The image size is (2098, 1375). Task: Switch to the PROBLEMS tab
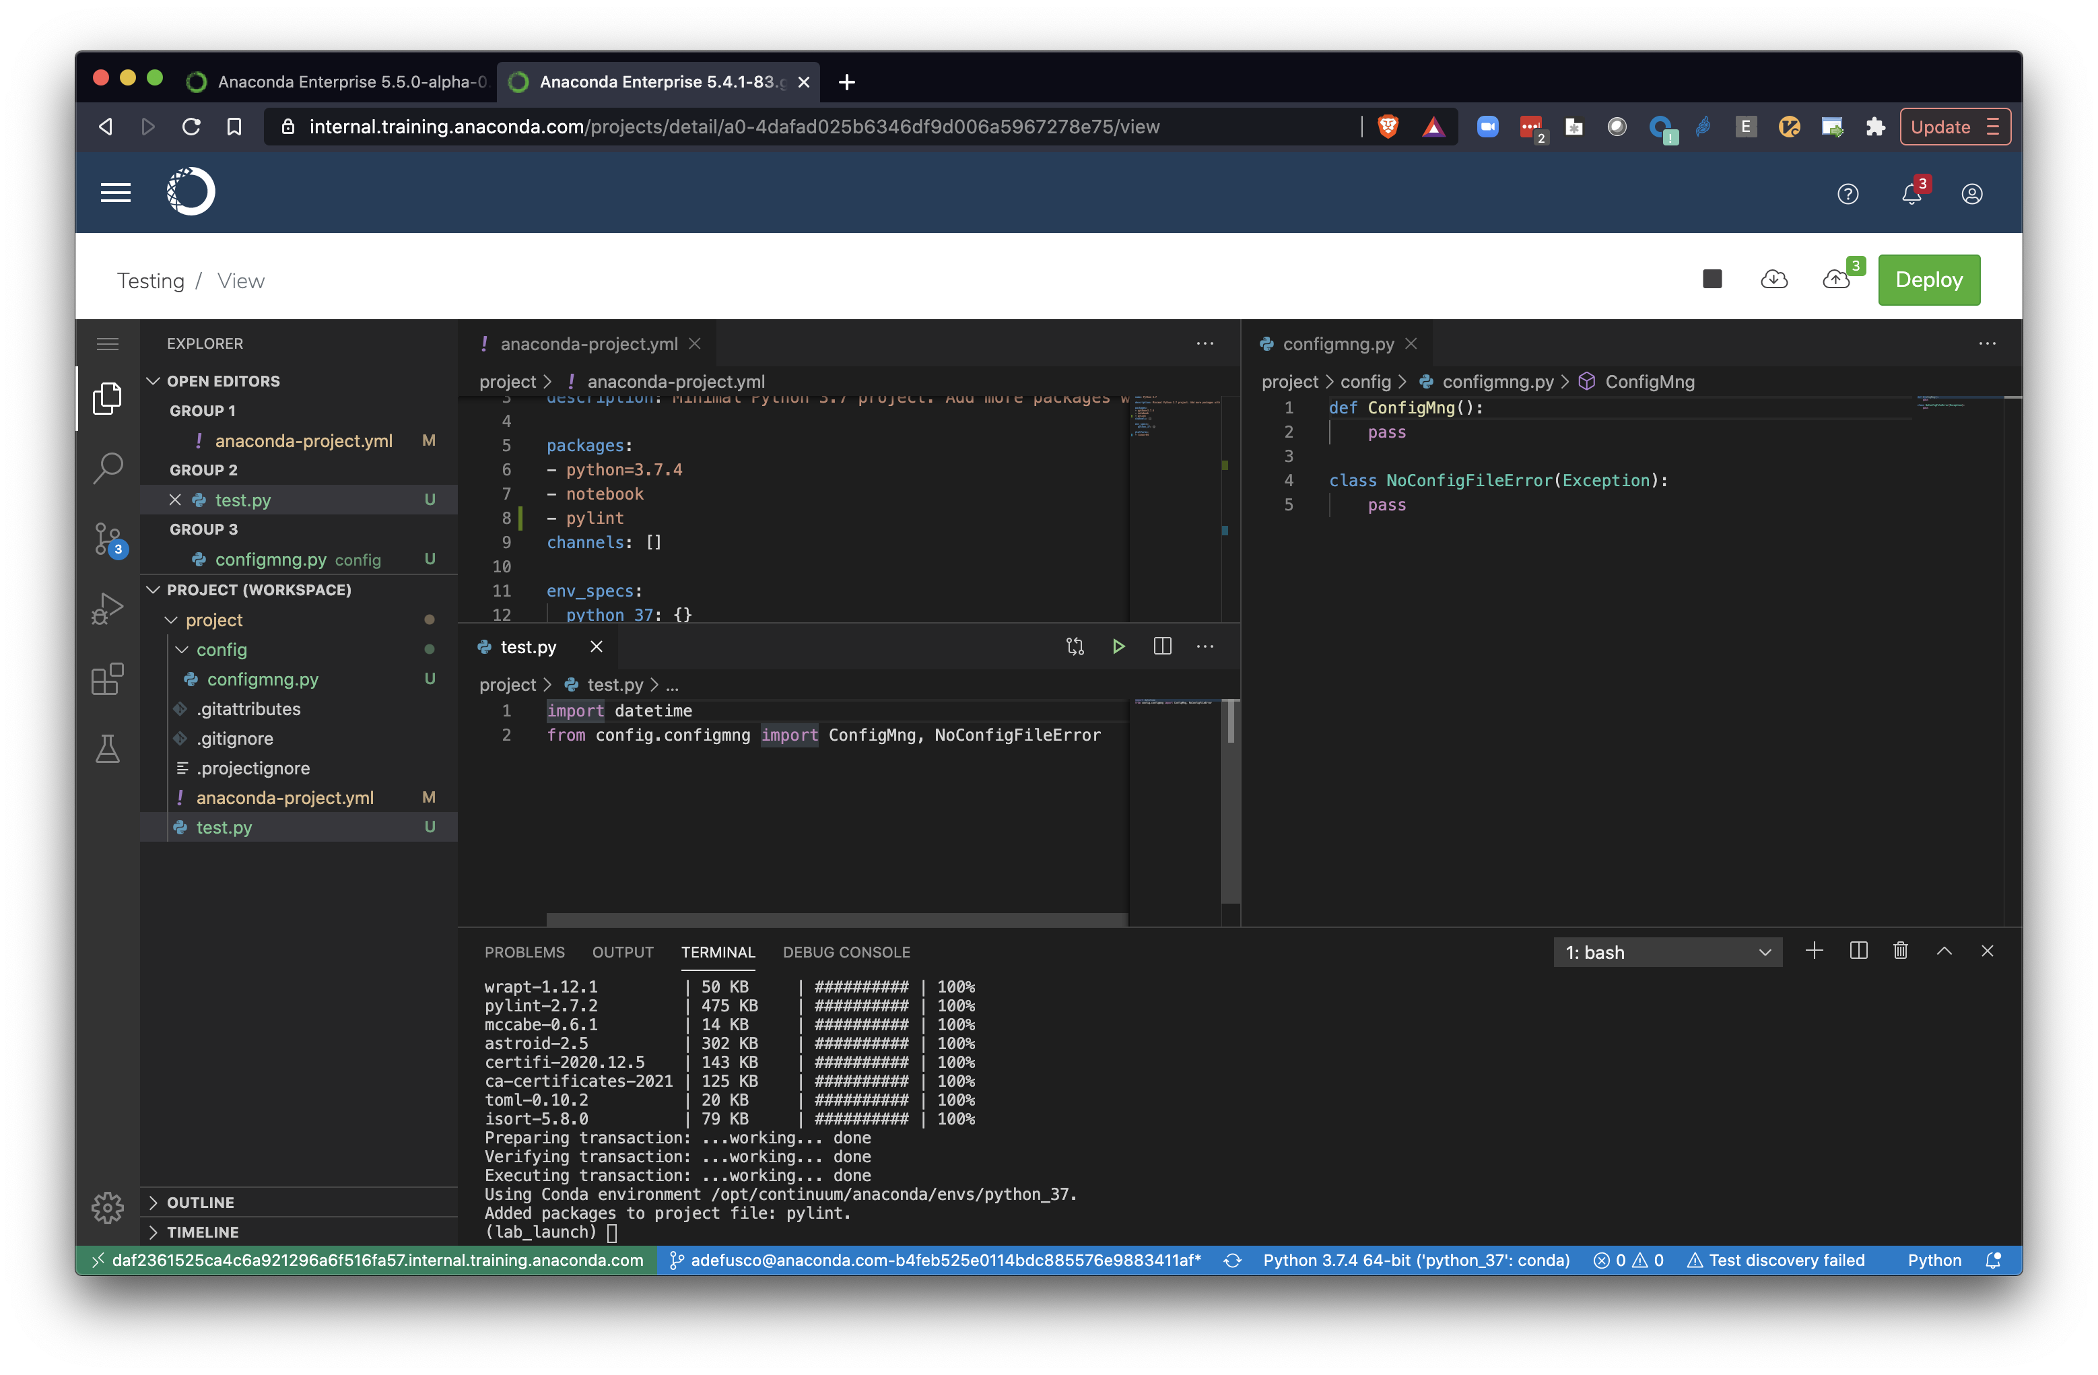point(524,952)
